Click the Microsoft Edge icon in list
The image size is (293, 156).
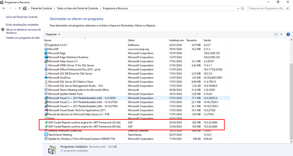[x=46, y=53]
